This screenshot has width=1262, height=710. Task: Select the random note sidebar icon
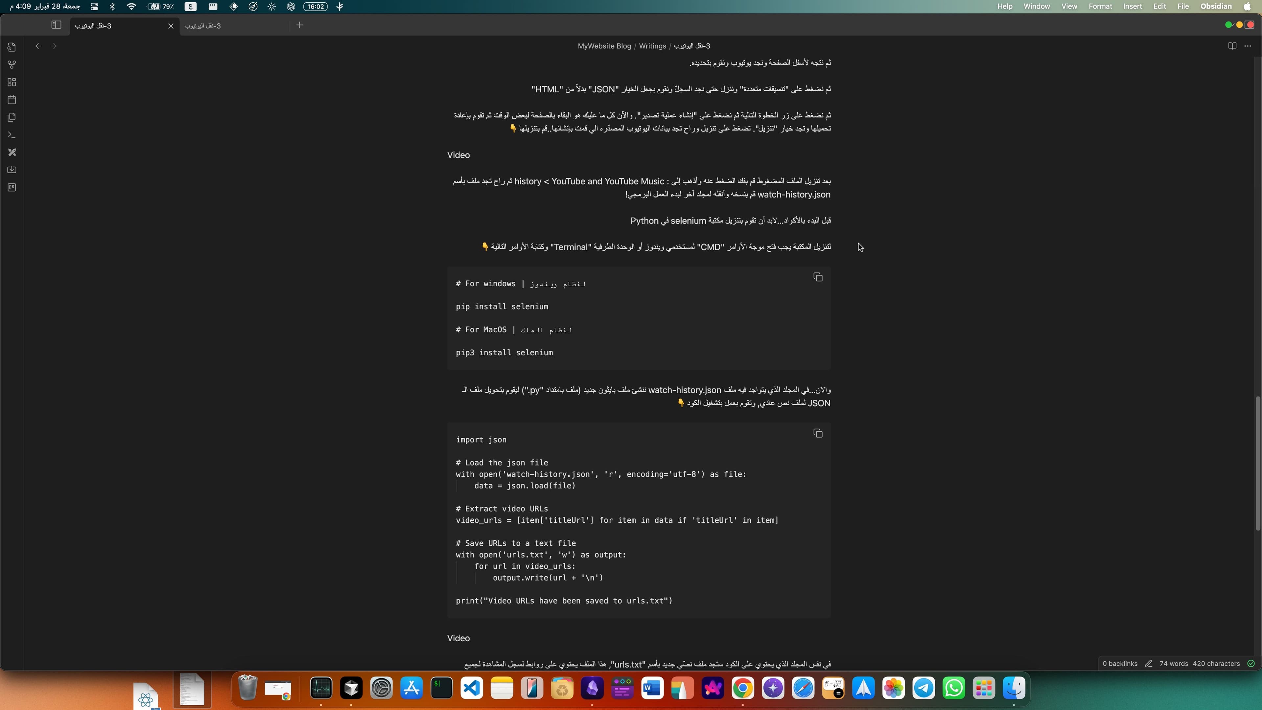(12, 152)
